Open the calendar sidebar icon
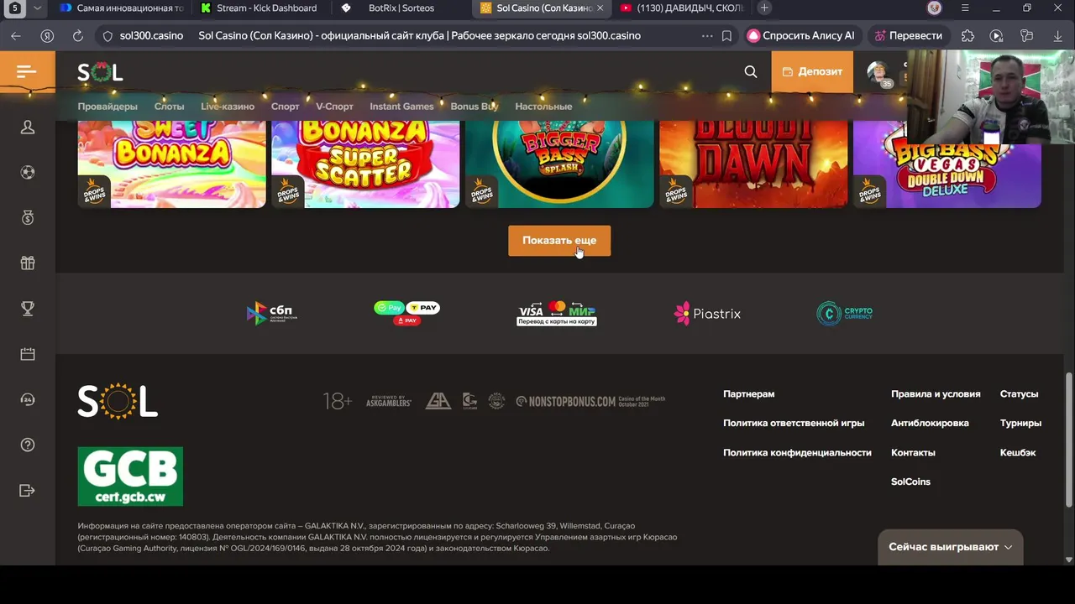The height and width of the screenshot is (604, 1075). point(28,354)
